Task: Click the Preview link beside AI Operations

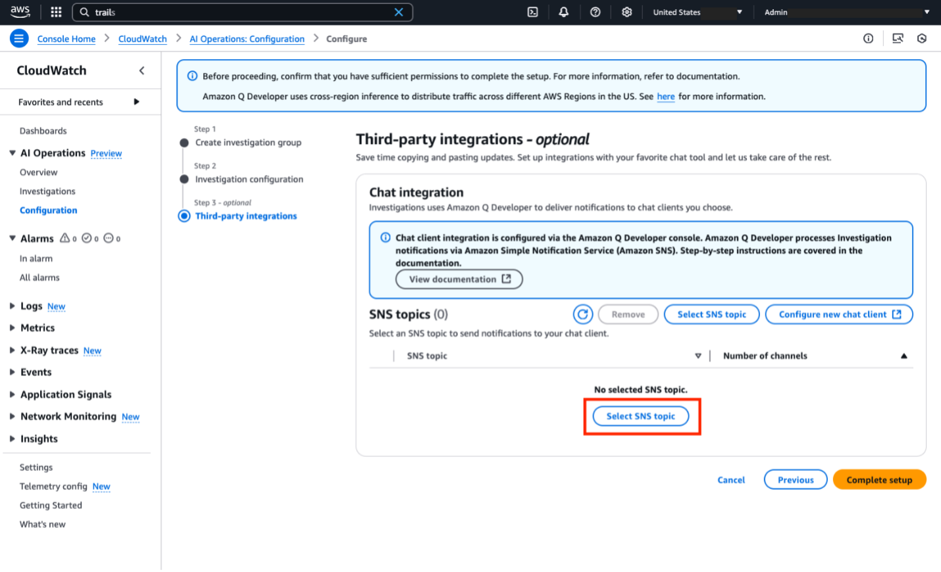Action: pyautogui.click(x=106, y=153)
